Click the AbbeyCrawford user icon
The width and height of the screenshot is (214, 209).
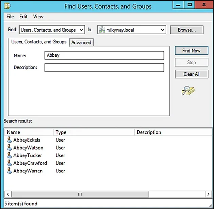click(9, 163)
